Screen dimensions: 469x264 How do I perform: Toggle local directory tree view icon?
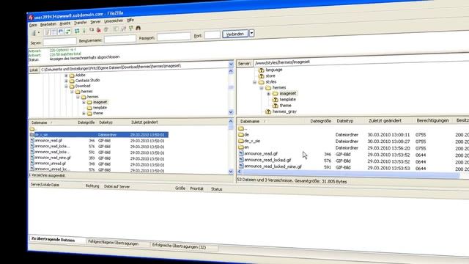coord(53,32)
